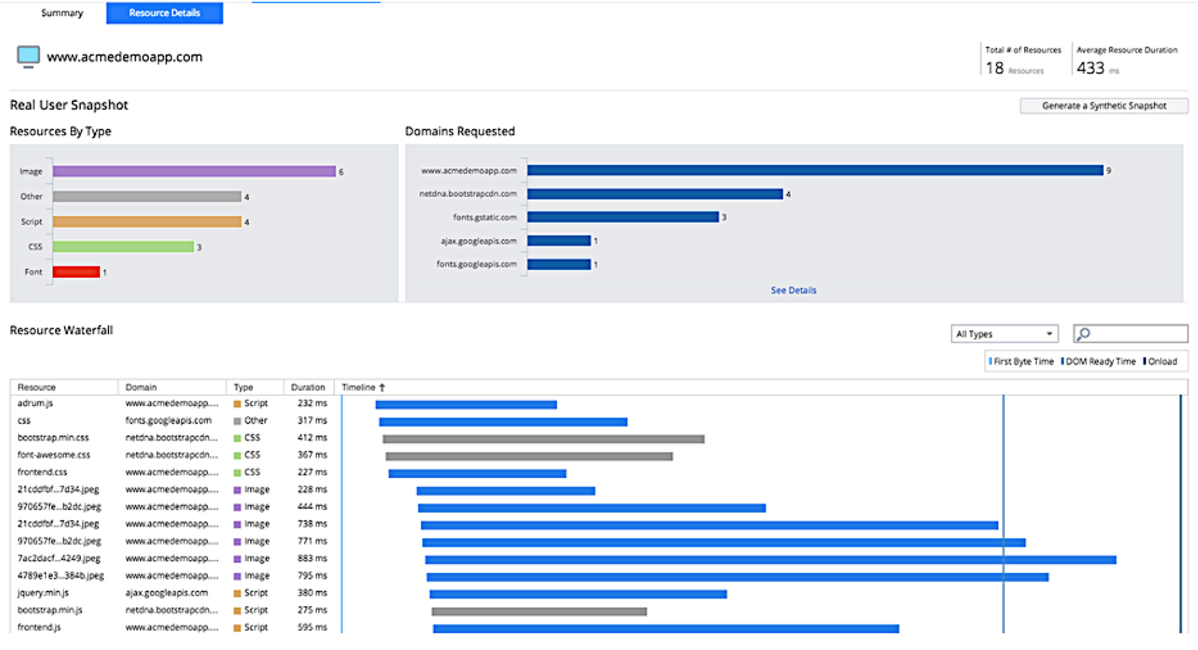This screenshot has width=1198, height=650.
Task: Switch to the Summary tab
Action: (62, 13)
